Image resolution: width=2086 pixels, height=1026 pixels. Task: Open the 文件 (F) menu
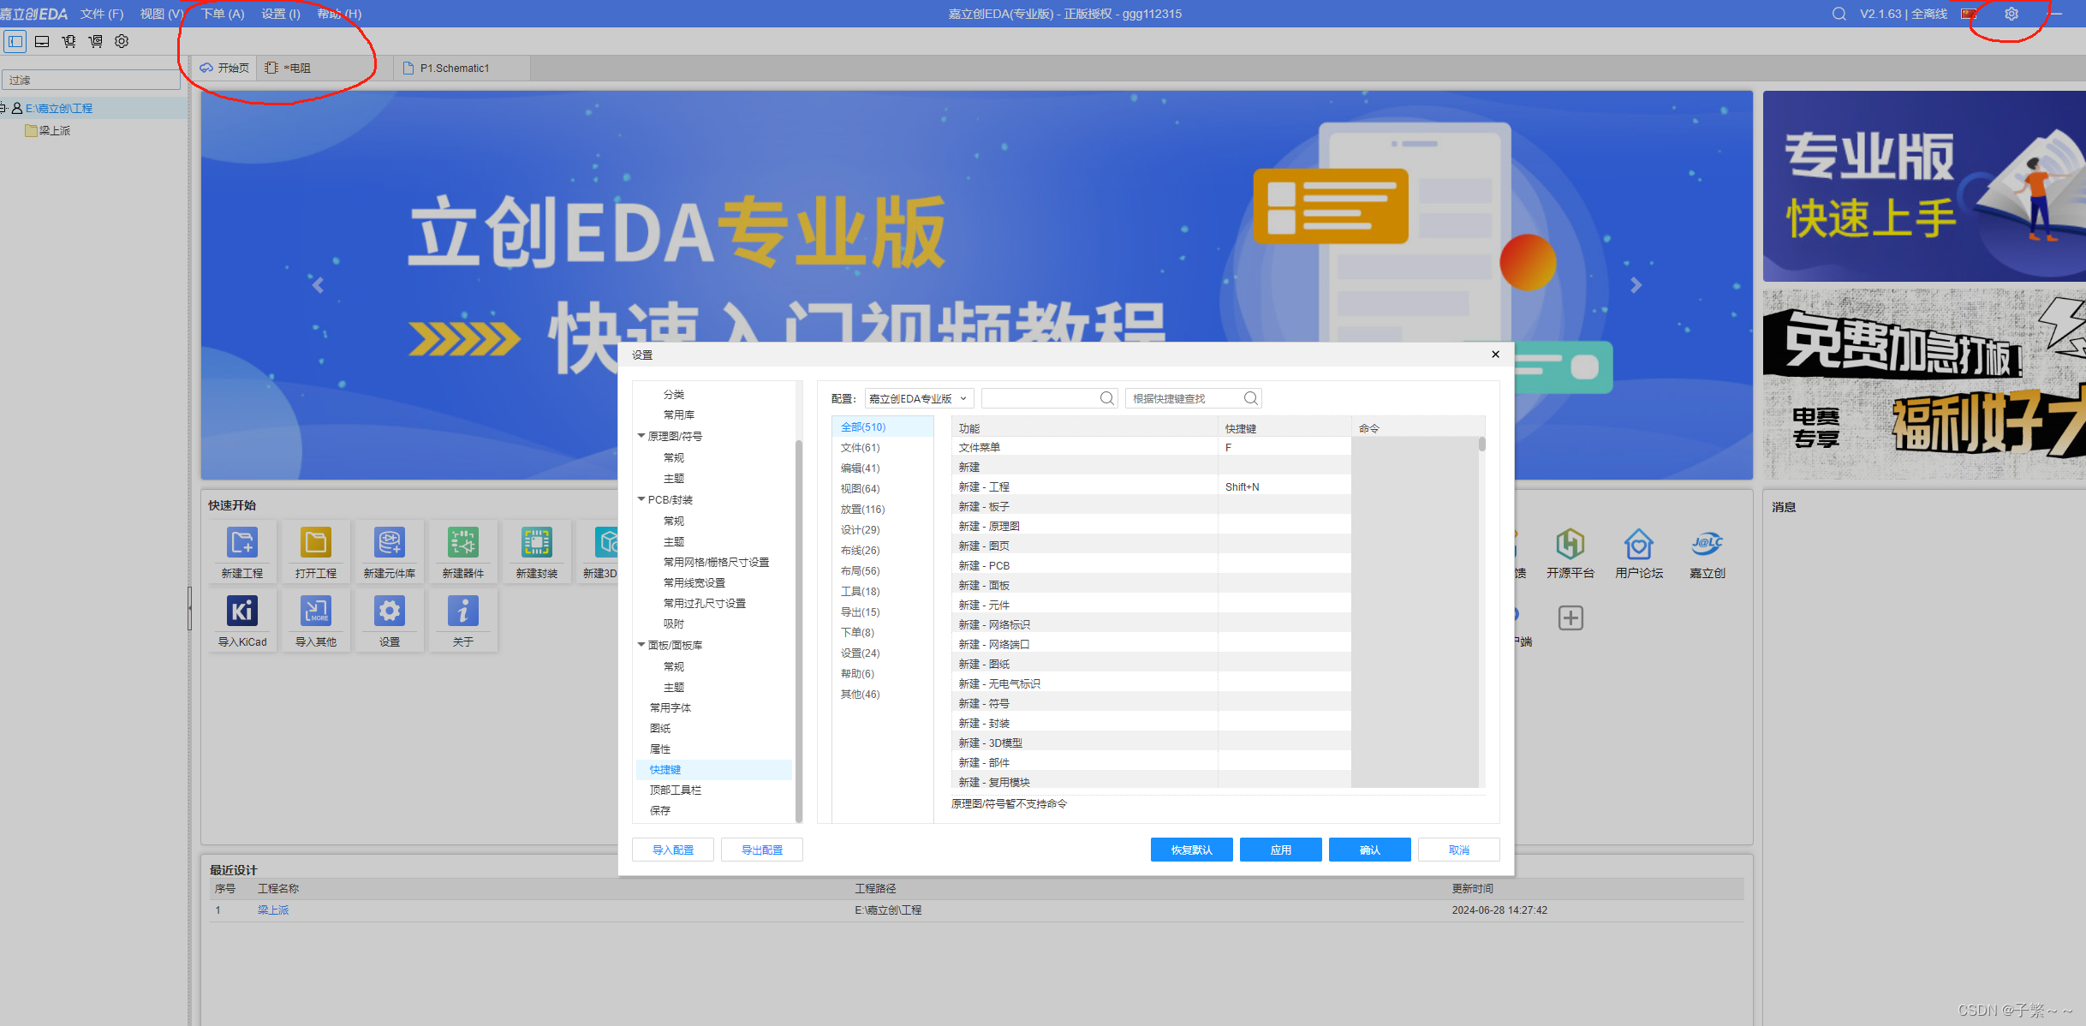click(102, 14)
